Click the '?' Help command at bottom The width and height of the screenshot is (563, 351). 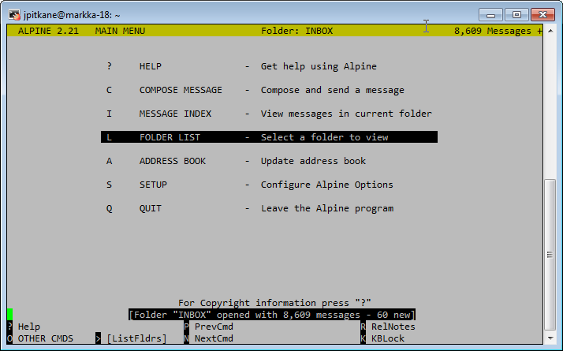[x=24, y=327]
